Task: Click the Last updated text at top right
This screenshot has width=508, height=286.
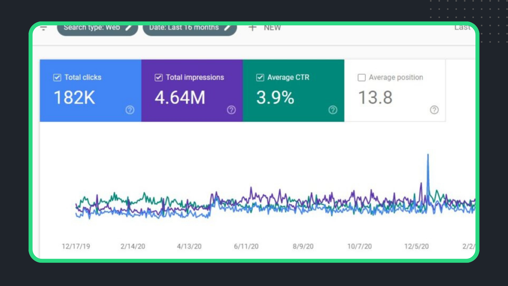Action: [462, 28]
